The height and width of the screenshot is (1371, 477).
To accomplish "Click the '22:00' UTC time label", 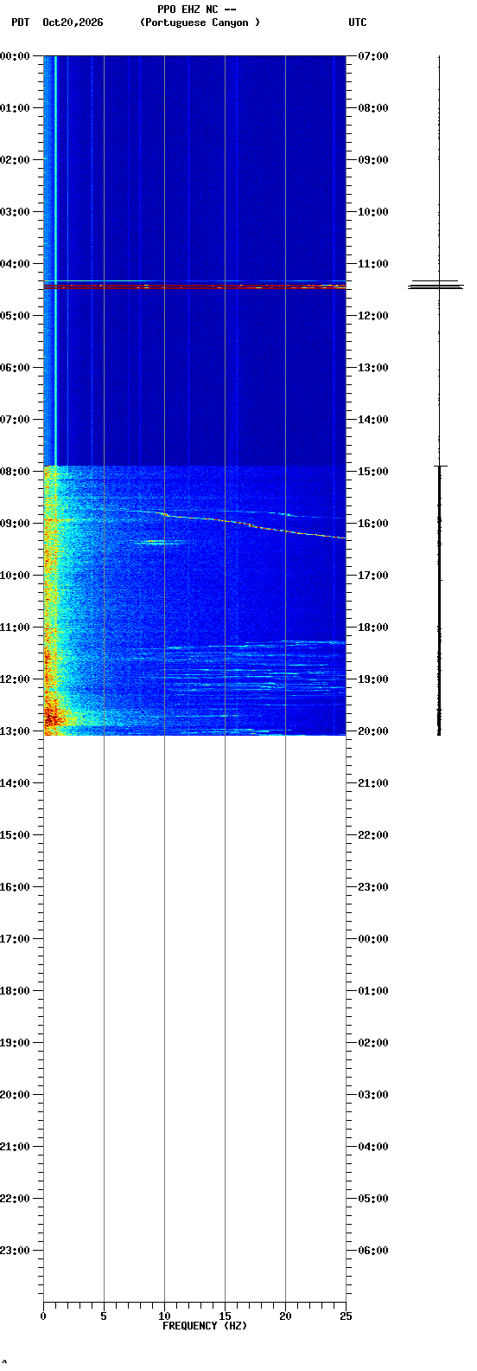I will point(373,835).
